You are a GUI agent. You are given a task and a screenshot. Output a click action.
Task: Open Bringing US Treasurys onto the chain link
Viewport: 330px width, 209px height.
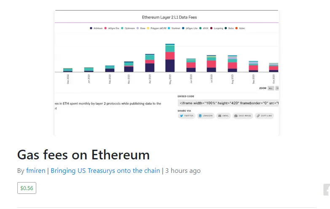tap(105, 171)
